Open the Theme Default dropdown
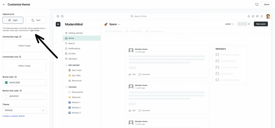The width and height of the screenshot is (275, 128). [x=24, y=110]
